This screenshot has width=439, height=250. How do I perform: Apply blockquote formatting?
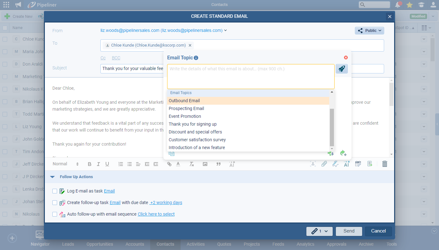[x=219, y=164]
